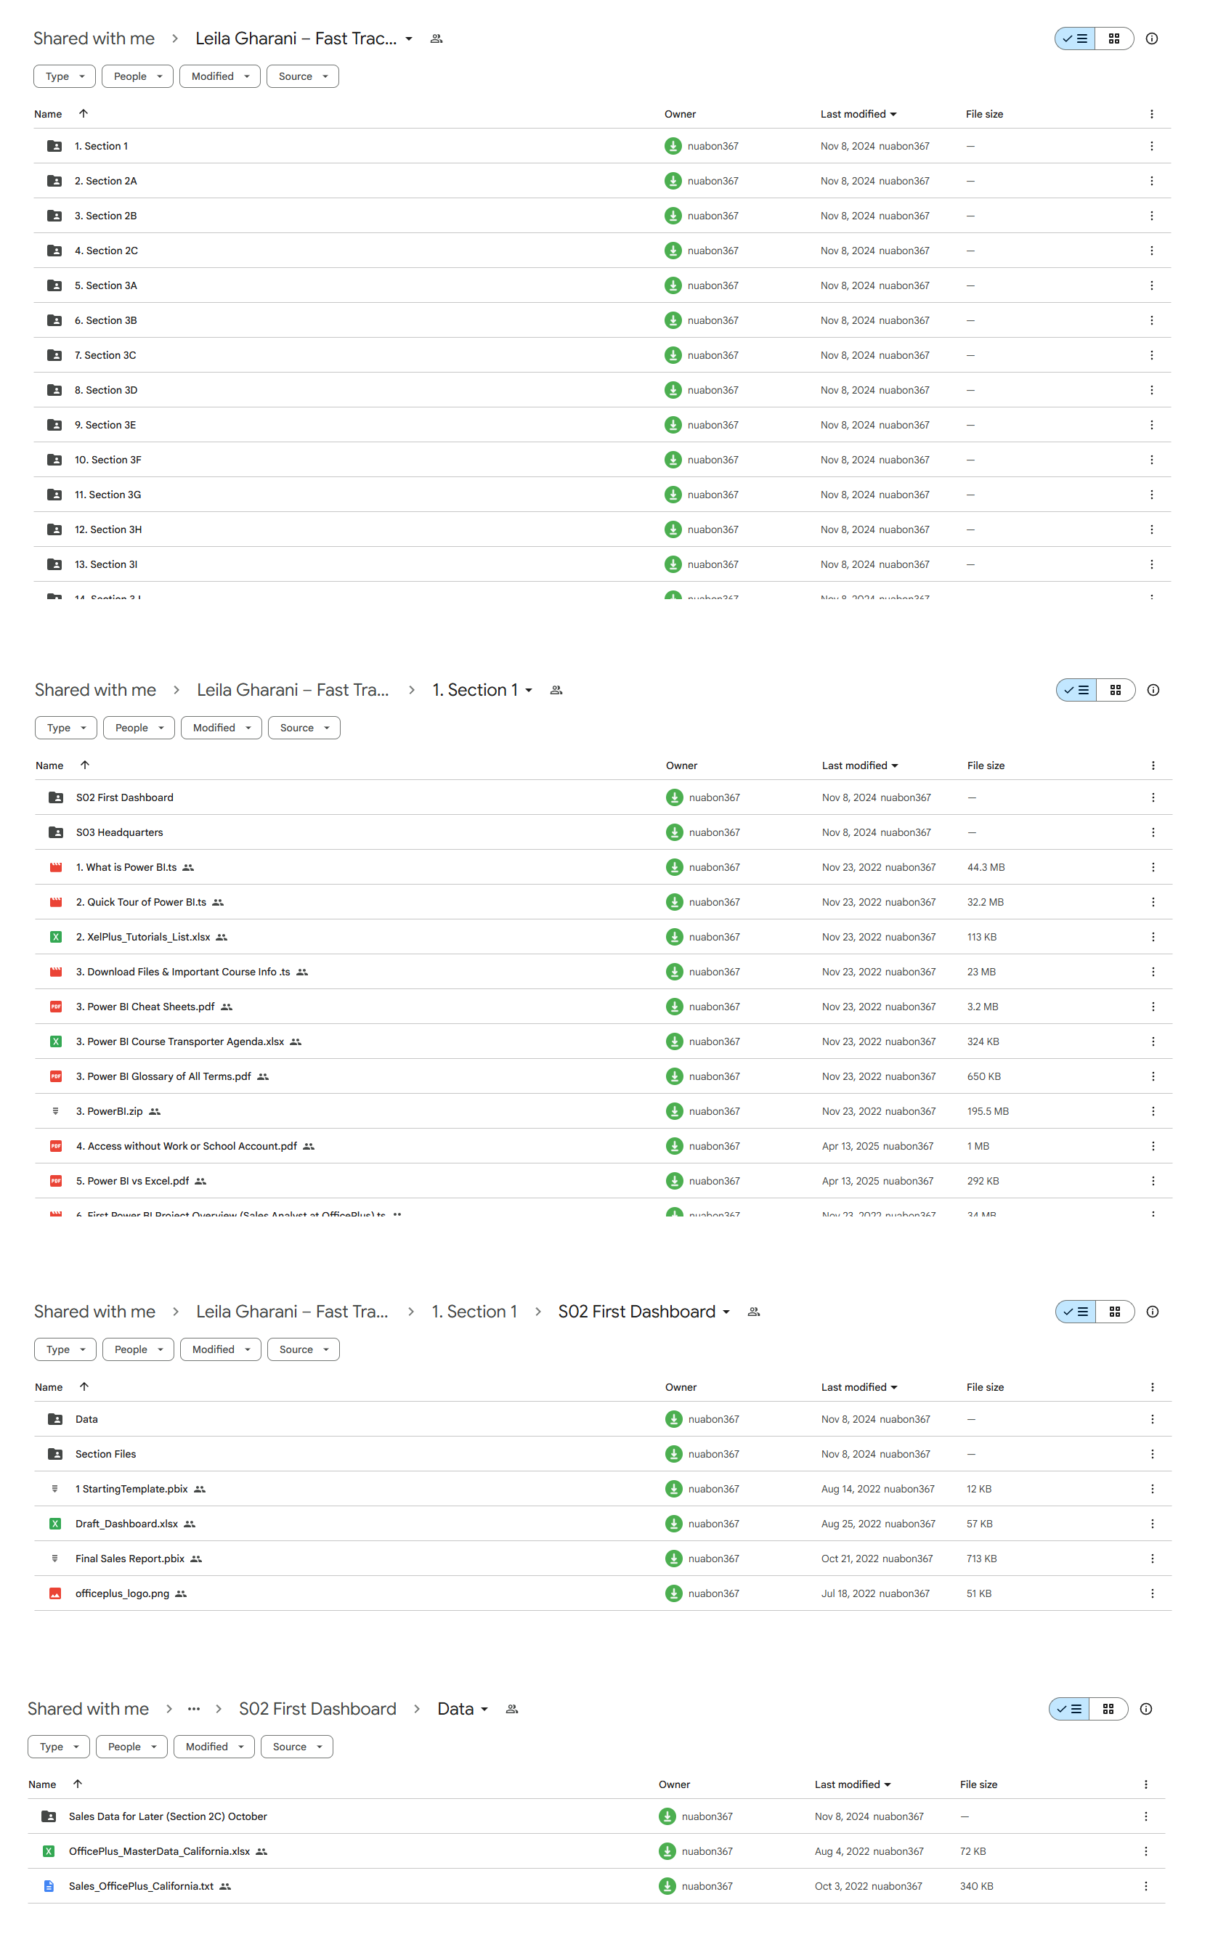Select list layout in the Data folder view
The width and height of the screenshot is (1226, 1958).
[x=1070, y=1709]
